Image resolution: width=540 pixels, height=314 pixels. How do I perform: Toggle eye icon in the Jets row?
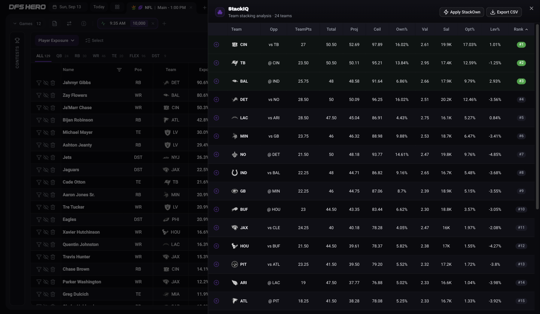click(46, 157)
